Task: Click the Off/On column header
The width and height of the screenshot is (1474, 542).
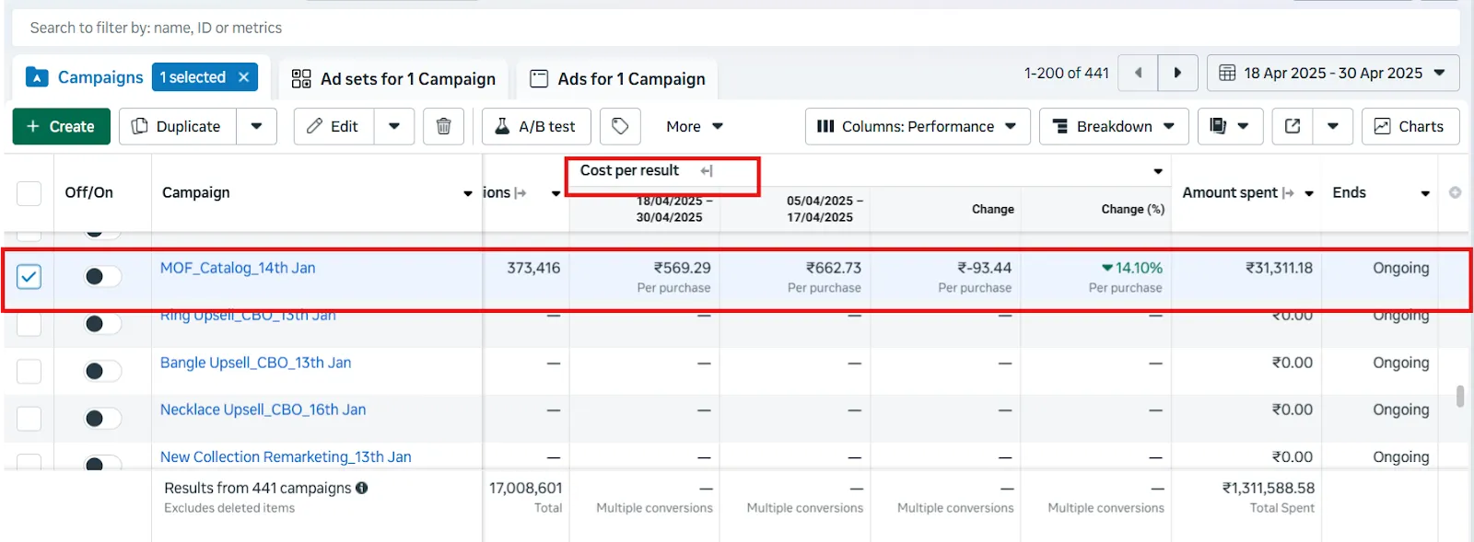Action: [x=88, y=192]
